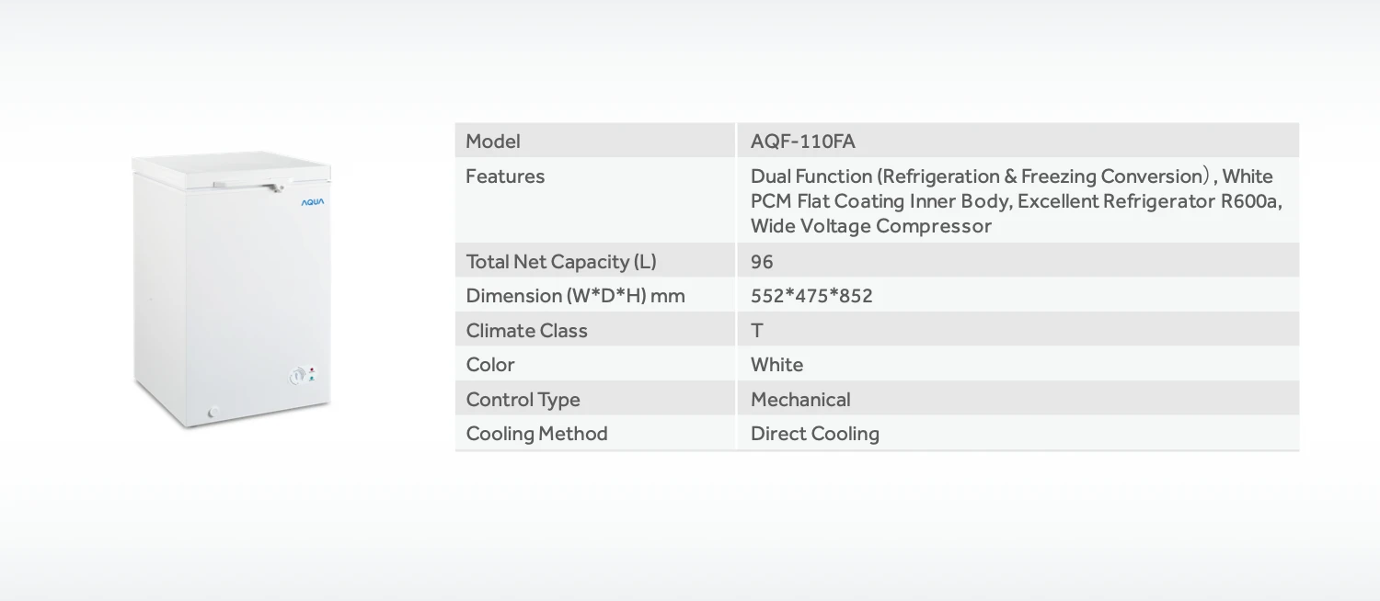Select the Control Type label

point(523,399)
